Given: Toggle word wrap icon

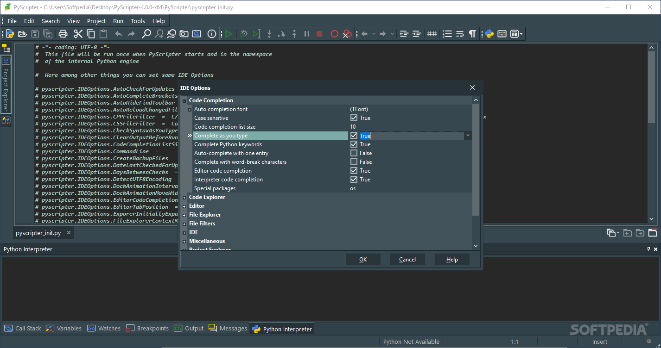Looking at the screenshot, I should click(460, 34).
